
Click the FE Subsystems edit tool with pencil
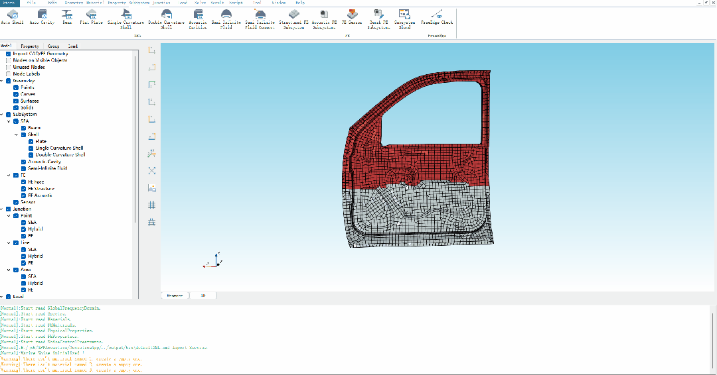click(378, 20)
